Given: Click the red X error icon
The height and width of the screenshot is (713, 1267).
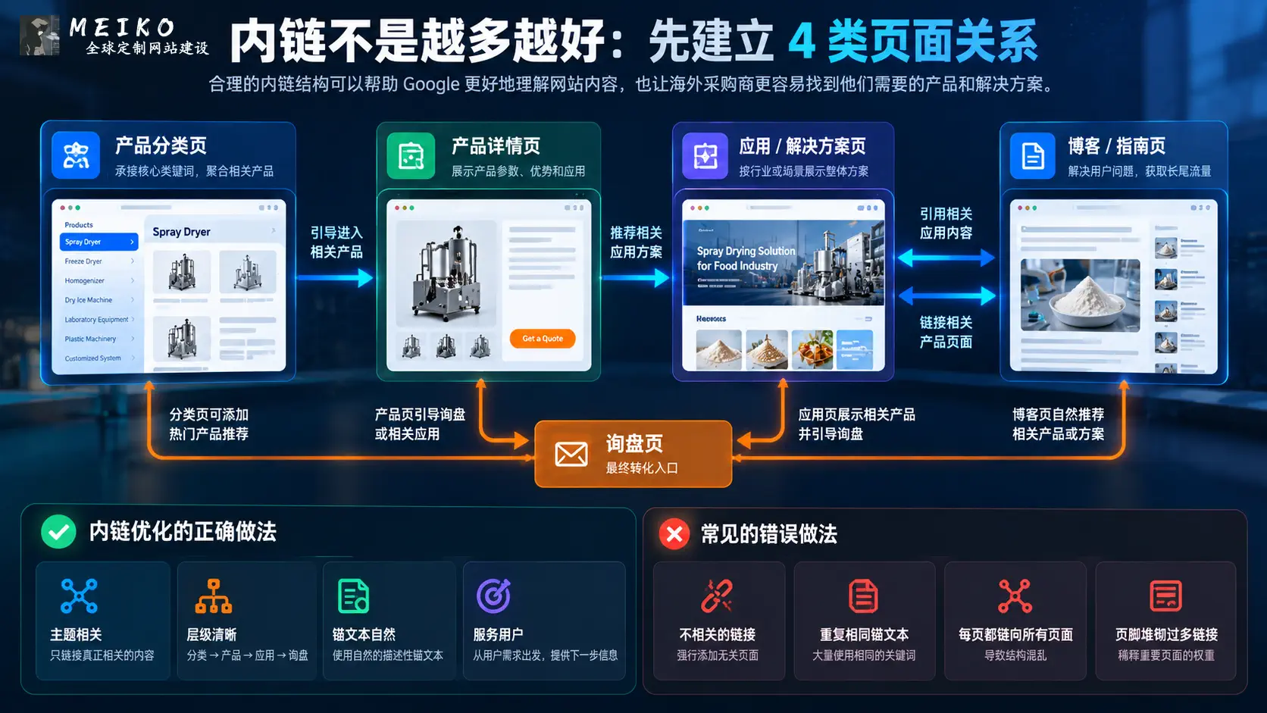Looking at the screenshot, I should [674, 533].
